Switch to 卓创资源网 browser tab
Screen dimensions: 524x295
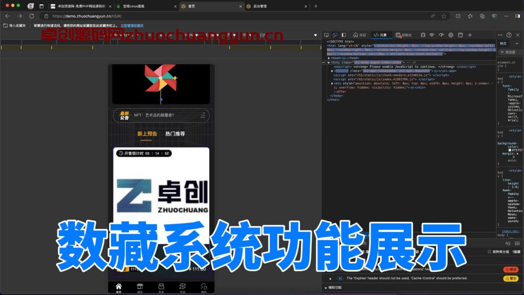(x=80, y=6)
